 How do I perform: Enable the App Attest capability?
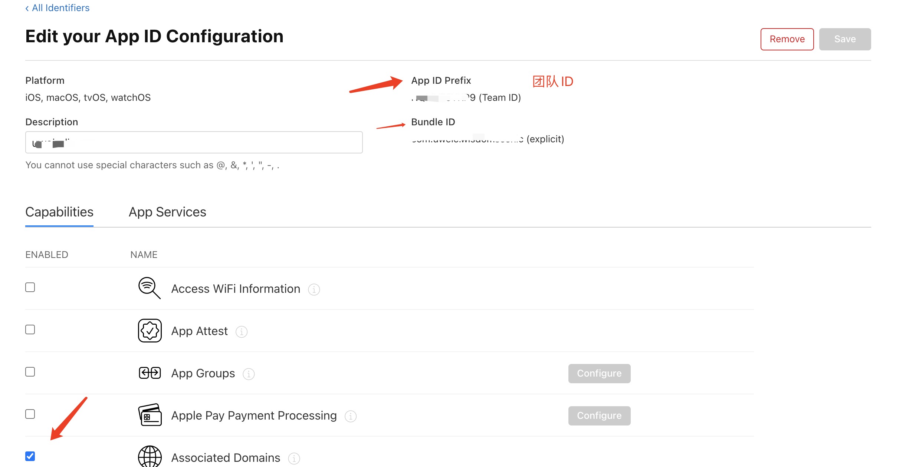pos(30,329)
